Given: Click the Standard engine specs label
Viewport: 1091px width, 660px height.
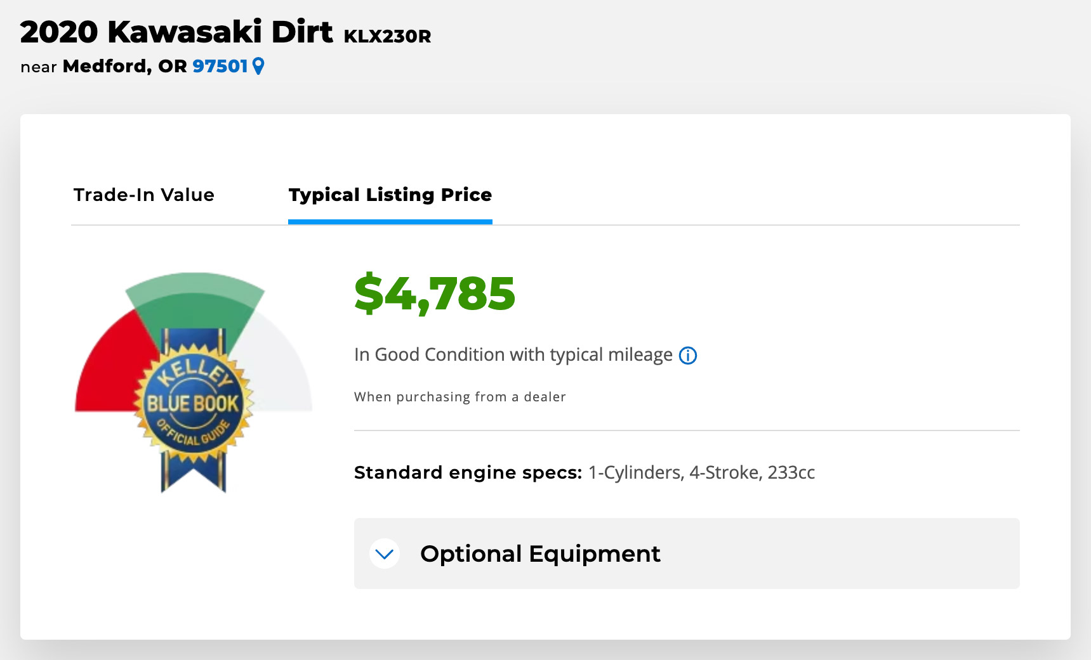Looking at the screenshot, I should [468, 473].
